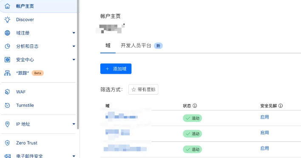Screen dimensions: 301x158
Task: Click the Discover lightbulb icon
Action: click(x=7, y=20)
